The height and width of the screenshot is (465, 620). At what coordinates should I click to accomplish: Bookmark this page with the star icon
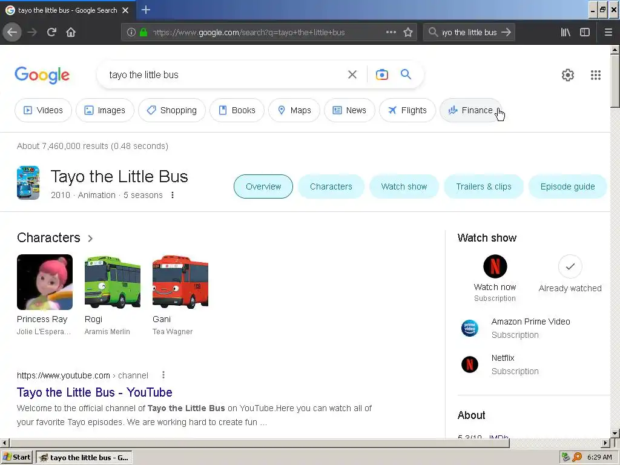coord(408,32)
